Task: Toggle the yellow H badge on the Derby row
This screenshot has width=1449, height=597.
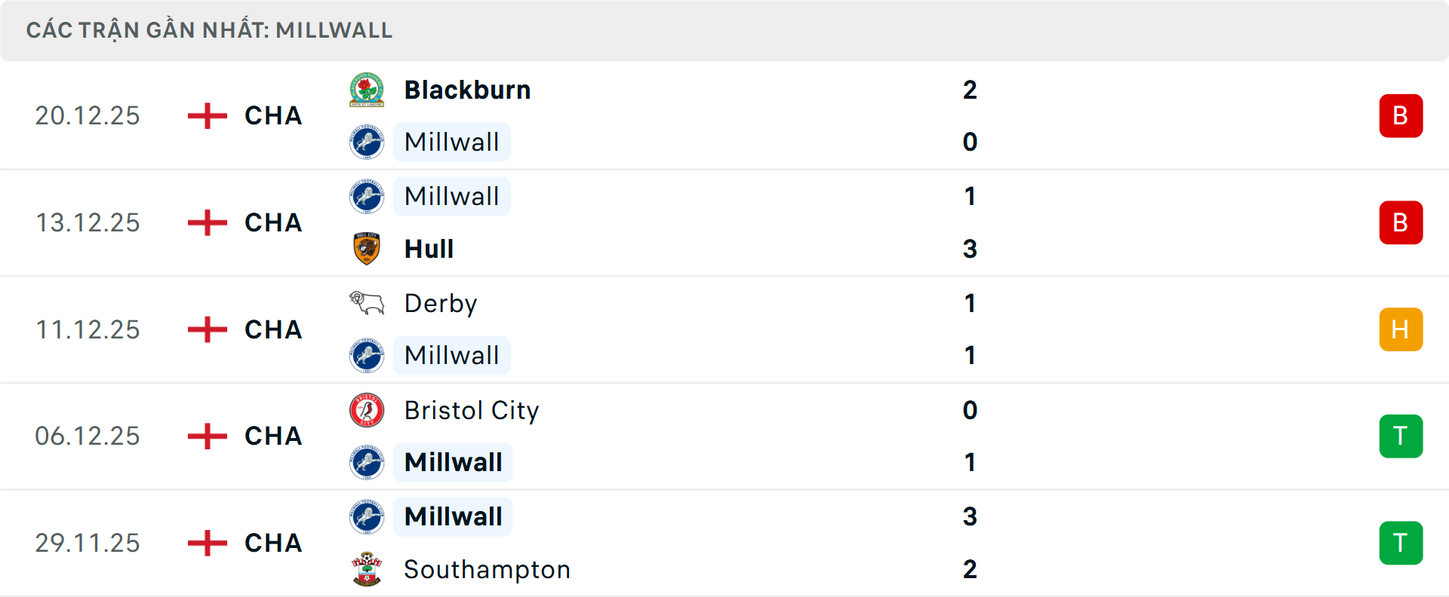Action: click(x=1401, y=329)
